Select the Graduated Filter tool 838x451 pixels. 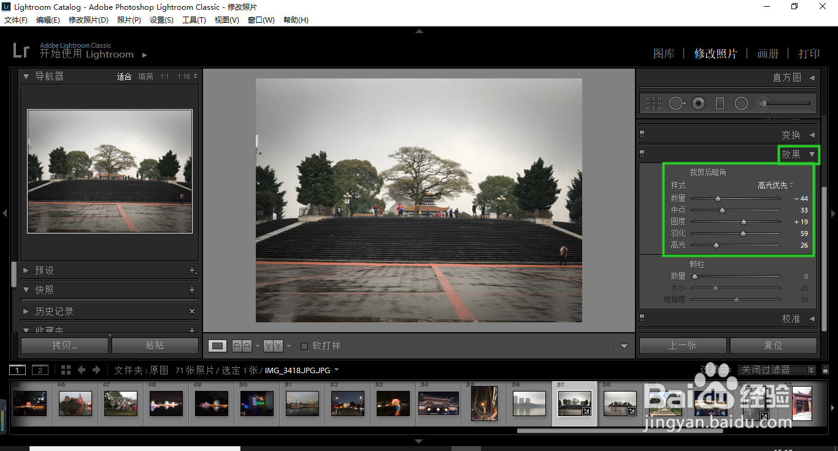tap(720, 104)
